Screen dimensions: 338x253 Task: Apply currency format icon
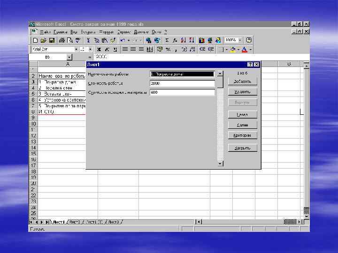(160, 50)
